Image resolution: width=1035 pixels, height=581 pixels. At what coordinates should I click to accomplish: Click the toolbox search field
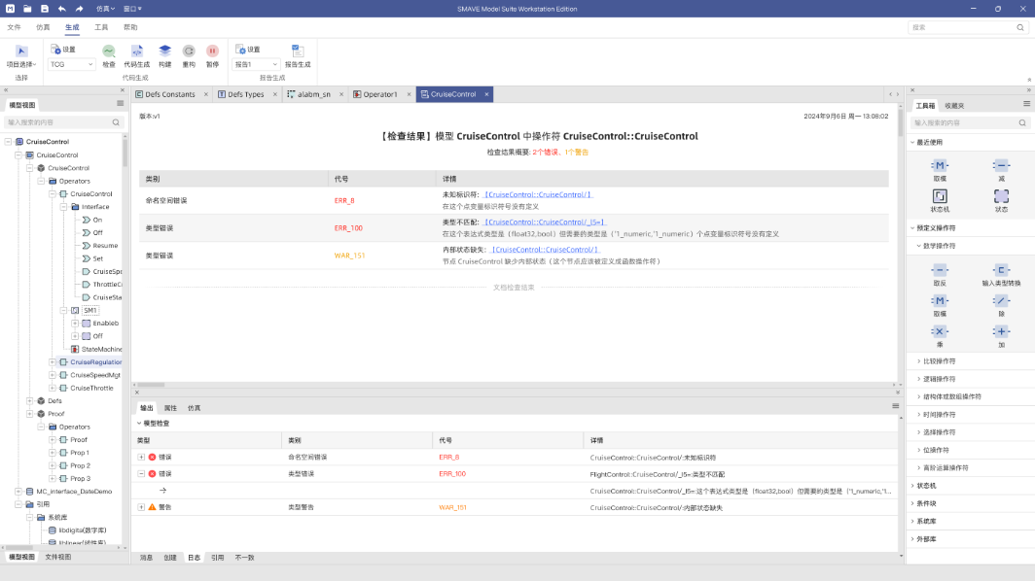(969, 122)
